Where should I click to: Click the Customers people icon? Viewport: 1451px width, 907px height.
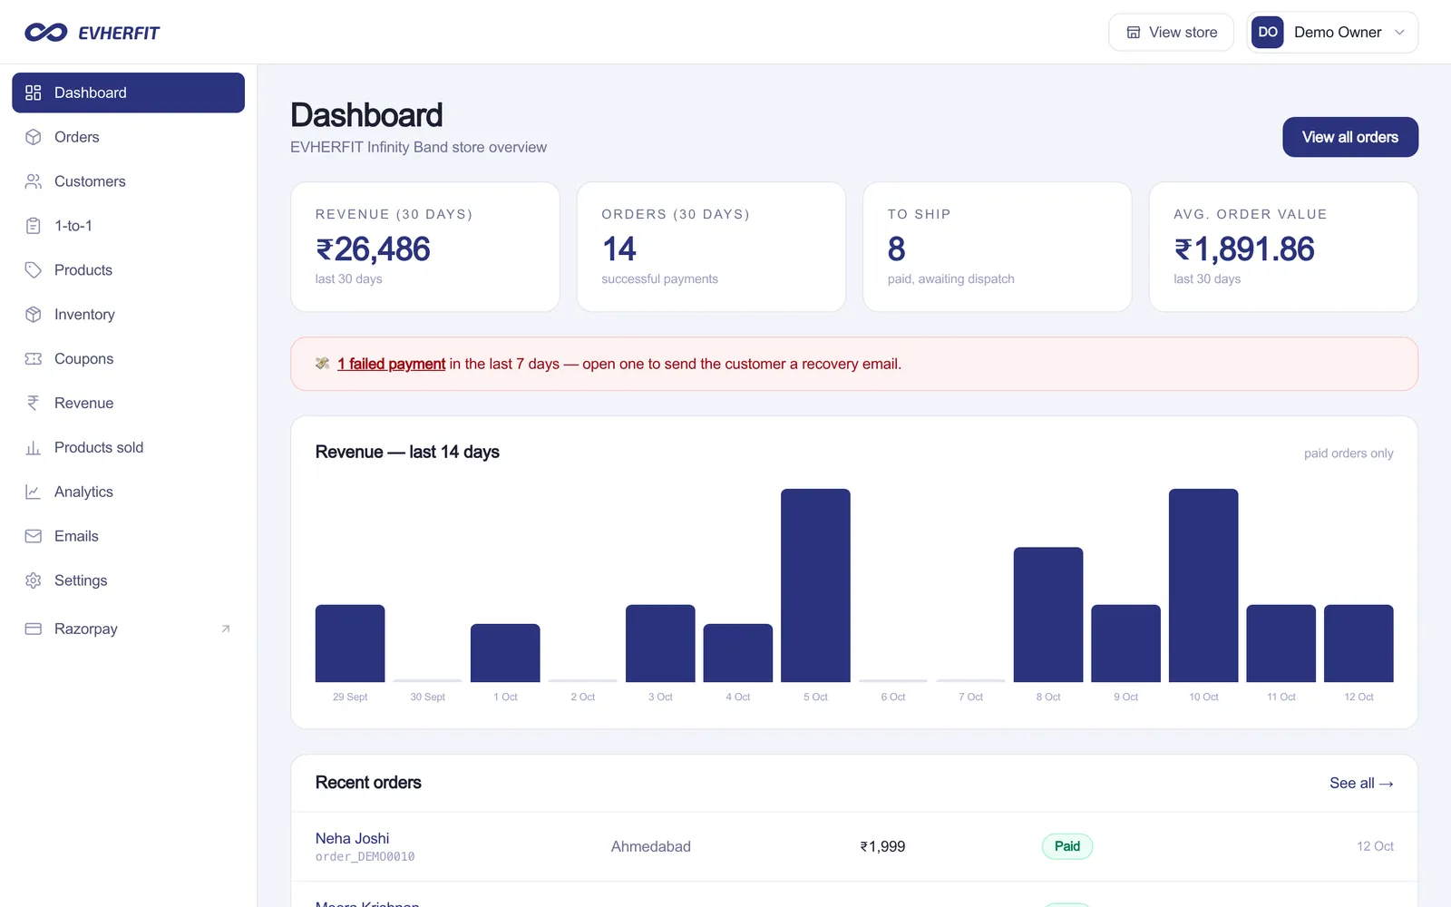pyautogui.click(x=34, y=181)
